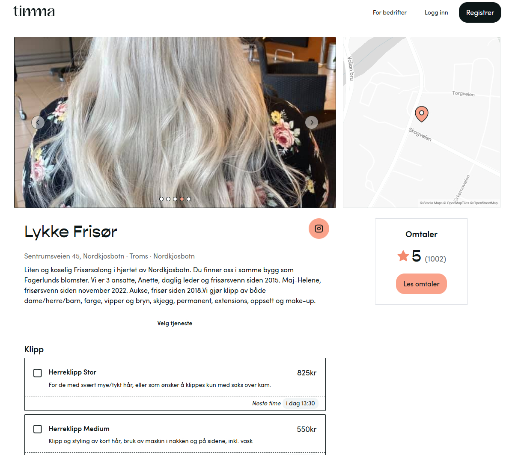The image size is (512, 455).
Task: Open the Logg inn page
Action: [x=436, y=12]
